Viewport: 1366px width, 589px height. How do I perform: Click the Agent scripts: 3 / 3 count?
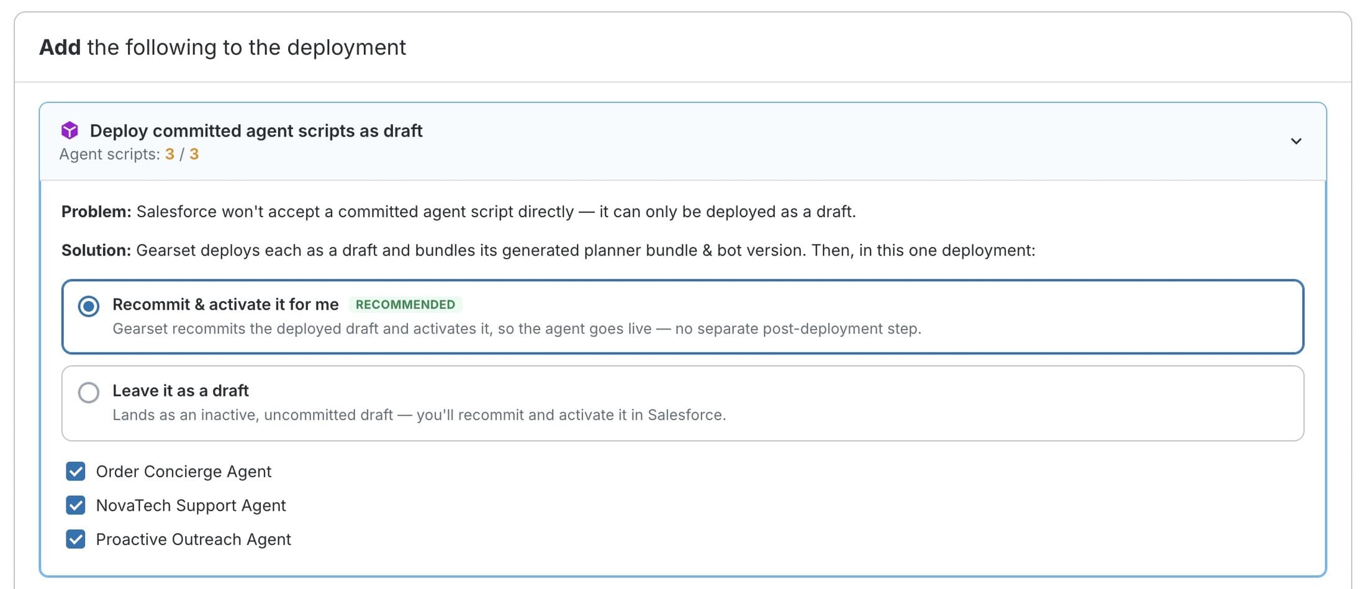pyautogui.click(x=129, y=154)
